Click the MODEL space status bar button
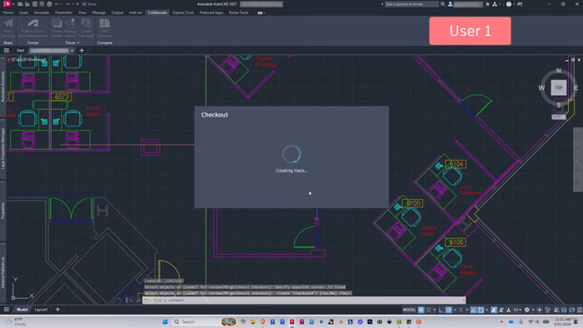This screenshot has height=328, width=583. (x=409, y=310)
